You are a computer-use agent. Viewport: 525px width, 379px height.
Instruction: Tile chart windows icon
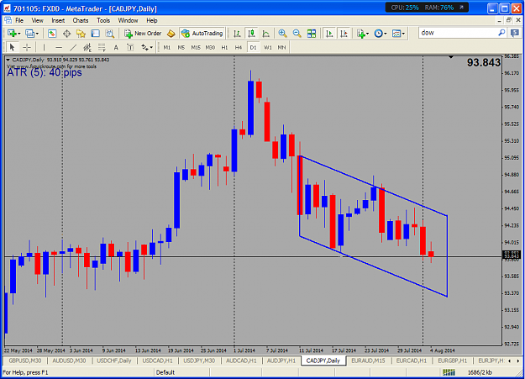(x=312, y=33)
